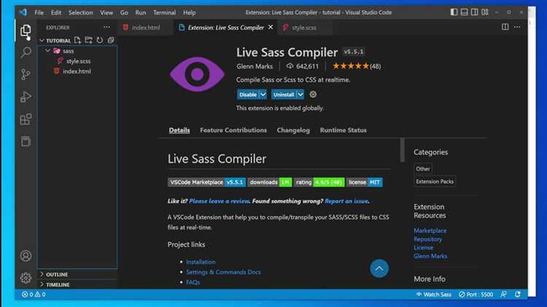Open the Selection menu
The height and width of the screenshot is (307, 547).
pyautogui.click(x=80, y=12)
